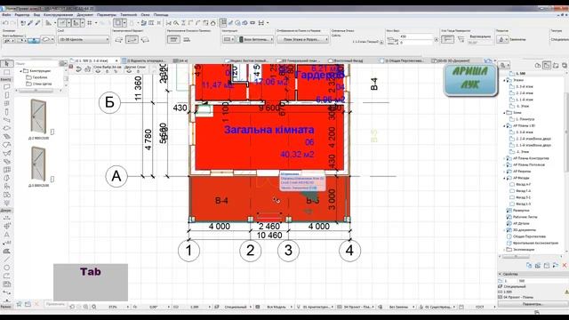Select the Wall tool in the toolbox
This screenshot has height=320, width=569.
pos(6,87)
